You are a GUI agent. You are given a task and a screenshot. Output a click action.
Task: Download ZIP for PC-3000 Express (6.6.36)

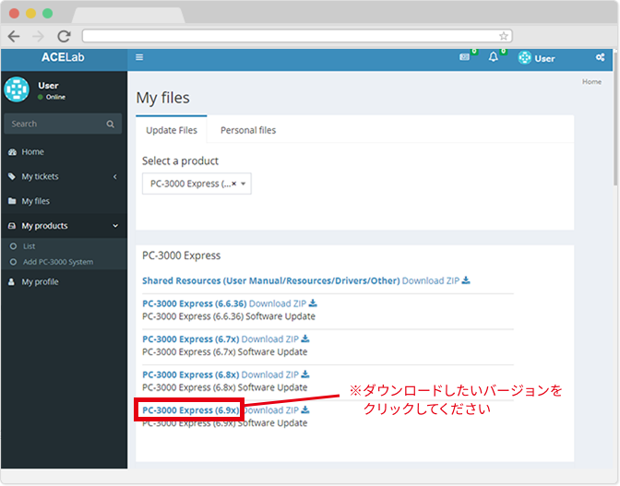(x=278, y=303)
